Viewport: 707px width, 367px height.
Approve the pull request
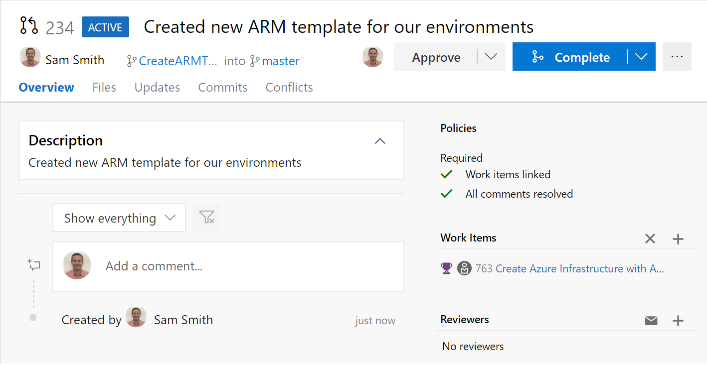436,57
